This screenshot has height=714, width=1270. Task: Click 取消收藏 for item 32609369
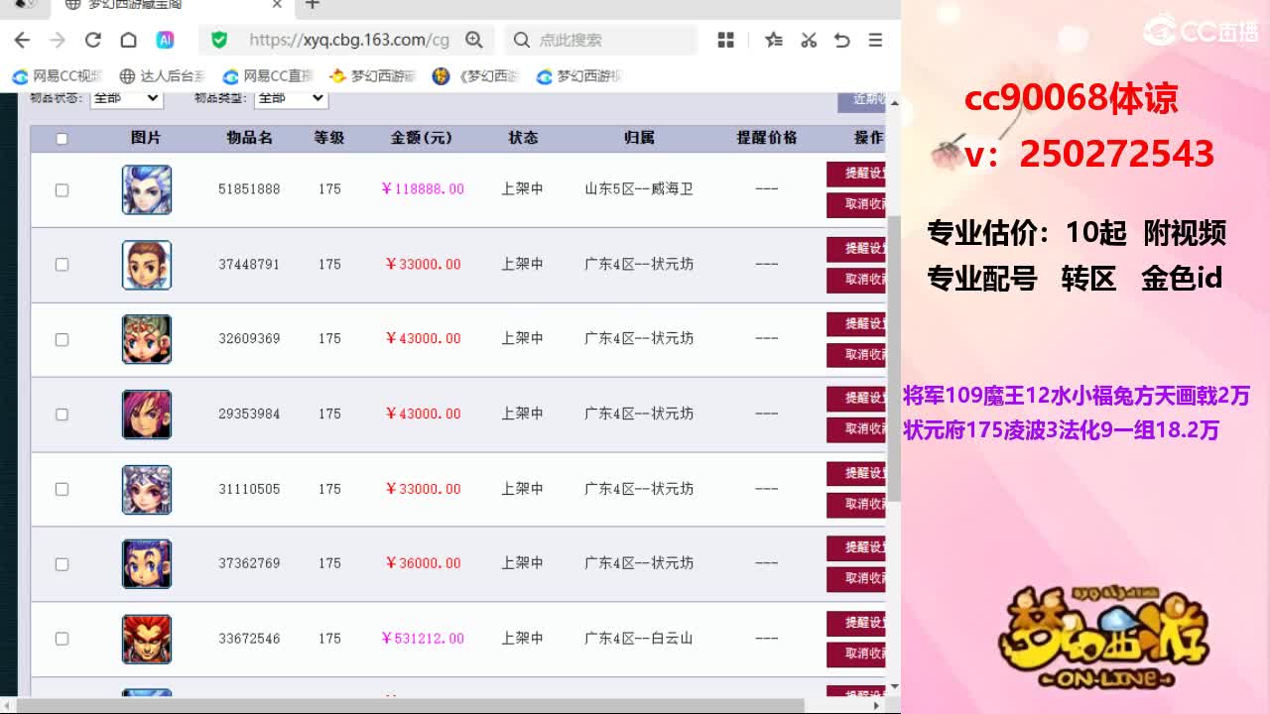[x=856, y=354]
